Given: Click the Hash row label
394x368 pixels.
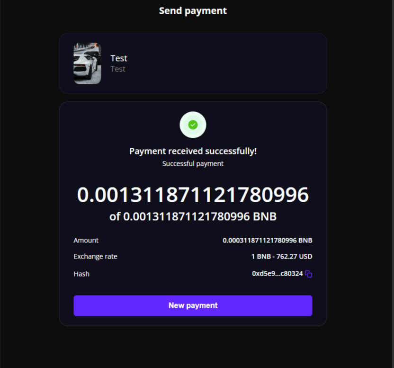Looking at the screenshot, I should [x=81, y=274].
